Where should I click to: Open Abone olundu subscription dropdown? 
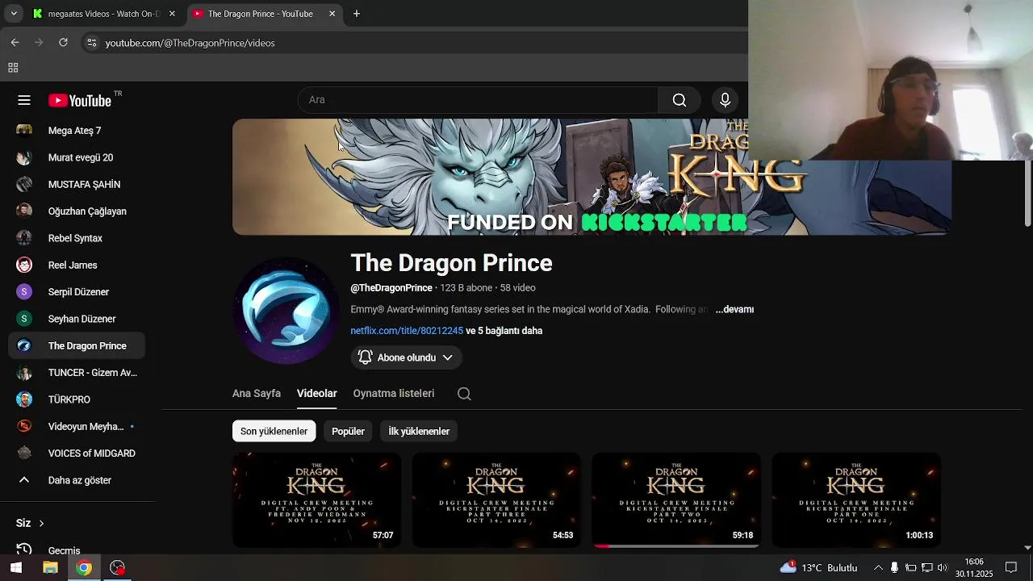coord(406,357)
